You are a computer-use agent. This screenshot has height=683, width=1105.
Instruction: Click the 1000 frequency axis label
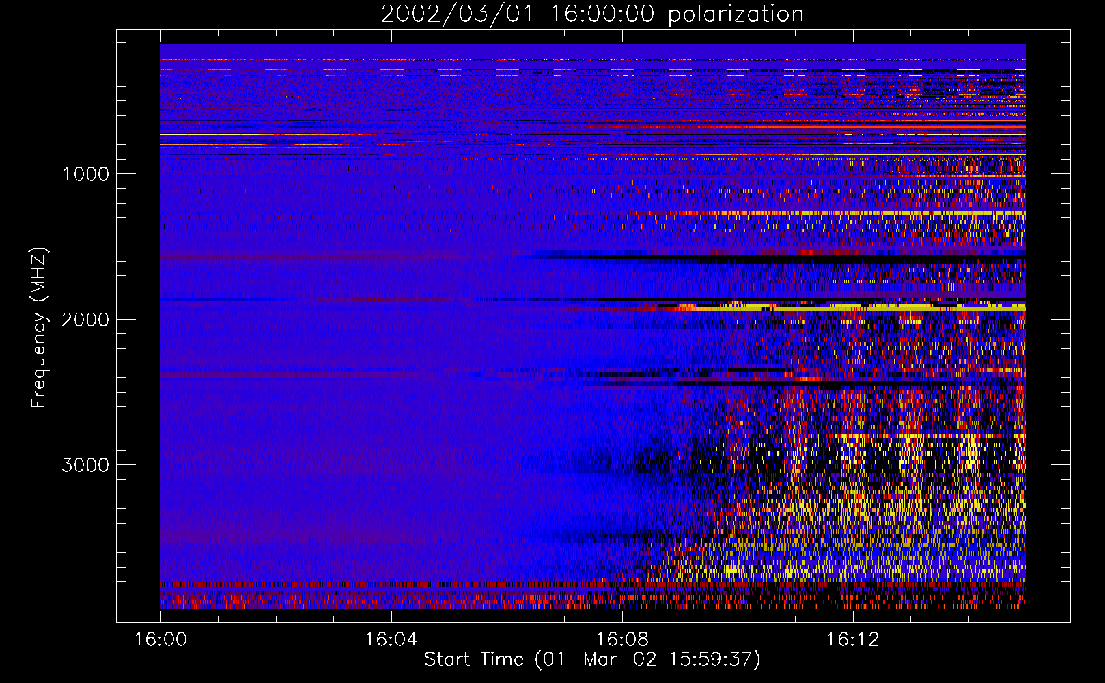[x=85, y=174]
